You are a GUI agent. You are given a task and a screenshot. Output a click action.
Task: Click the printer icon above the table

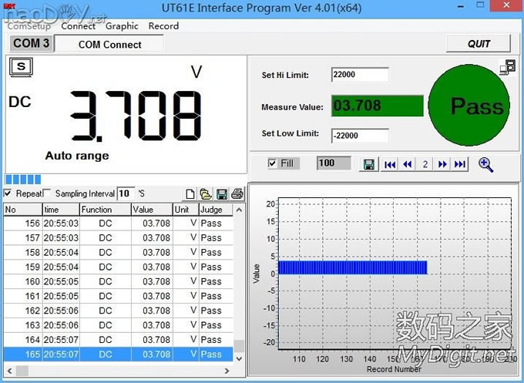pos(237,194)
